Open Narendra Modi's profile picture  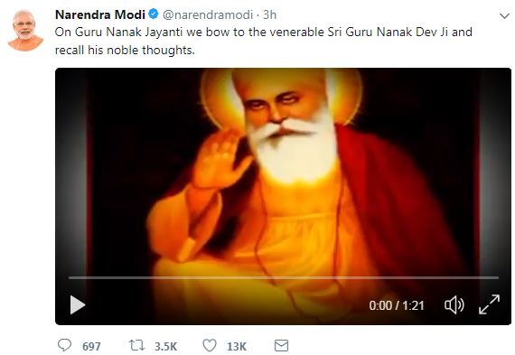(25, 30)
